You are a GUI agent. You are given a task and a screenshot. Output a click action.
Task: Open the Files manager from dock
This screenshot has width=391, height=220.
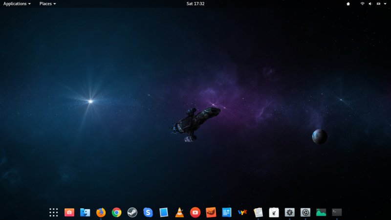[x=85, y=212]
